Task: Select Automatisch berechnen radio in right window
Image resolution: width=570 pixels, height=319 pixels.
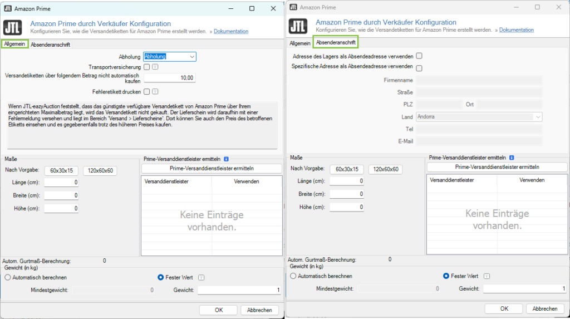Action: pos(293,276)
